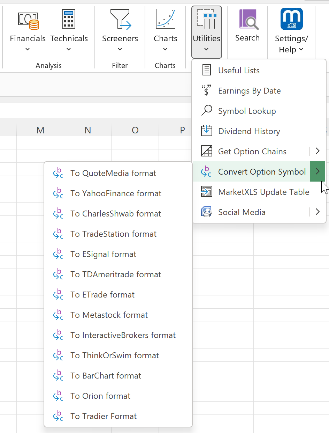Select column P header
329x433 pixels.
coord(176,130)
